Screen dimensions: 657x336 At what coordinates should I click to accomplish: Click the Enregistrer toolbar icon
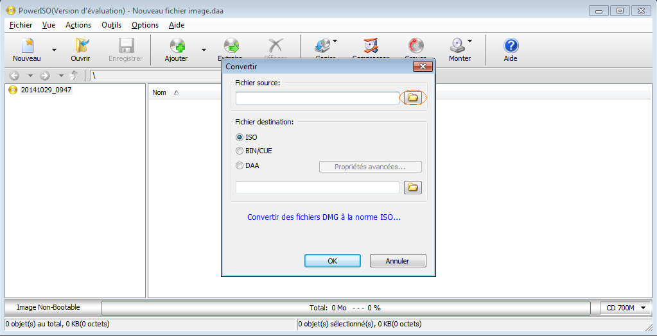[126, 46]
